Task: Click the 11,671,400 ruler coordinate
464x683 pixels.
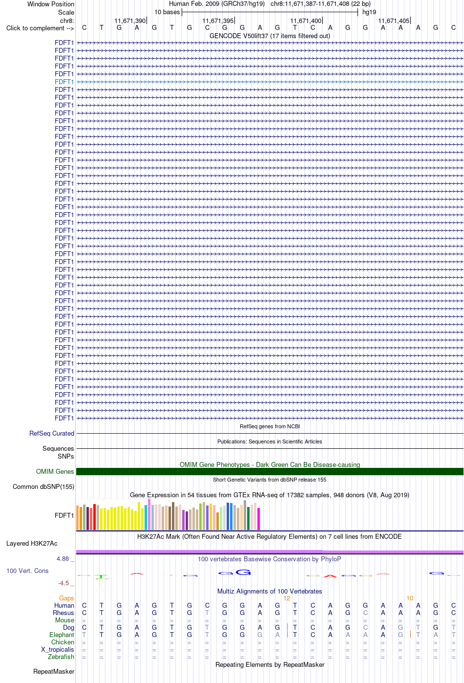Action: tap(306, 21)
